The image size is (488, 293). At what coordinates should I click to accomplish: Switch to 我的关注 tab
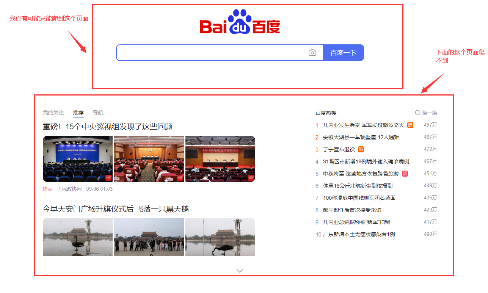point(53,113)
